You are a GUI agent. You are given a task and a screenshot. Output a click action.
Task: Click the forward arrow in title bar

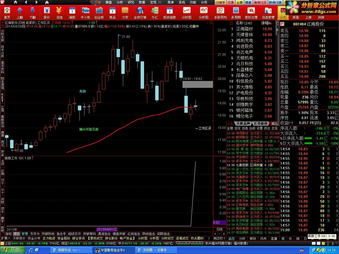37,2
